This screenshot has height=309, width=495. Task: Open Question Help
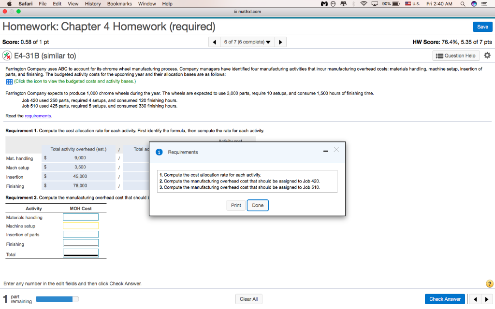point(455,55)
